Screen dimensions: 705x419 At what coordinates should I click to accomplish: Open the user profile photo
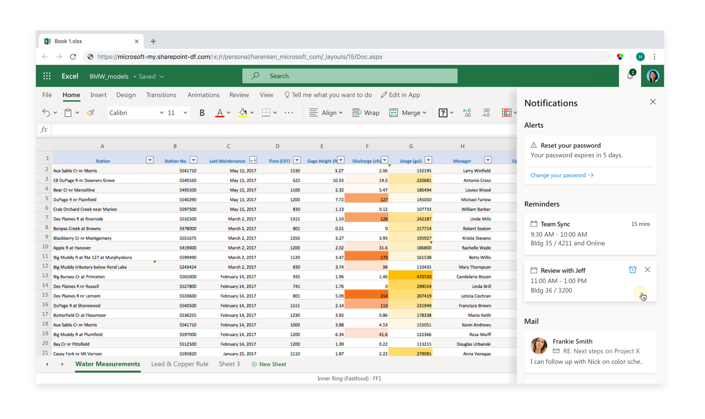pyautogui.click(x=653, y=76)
